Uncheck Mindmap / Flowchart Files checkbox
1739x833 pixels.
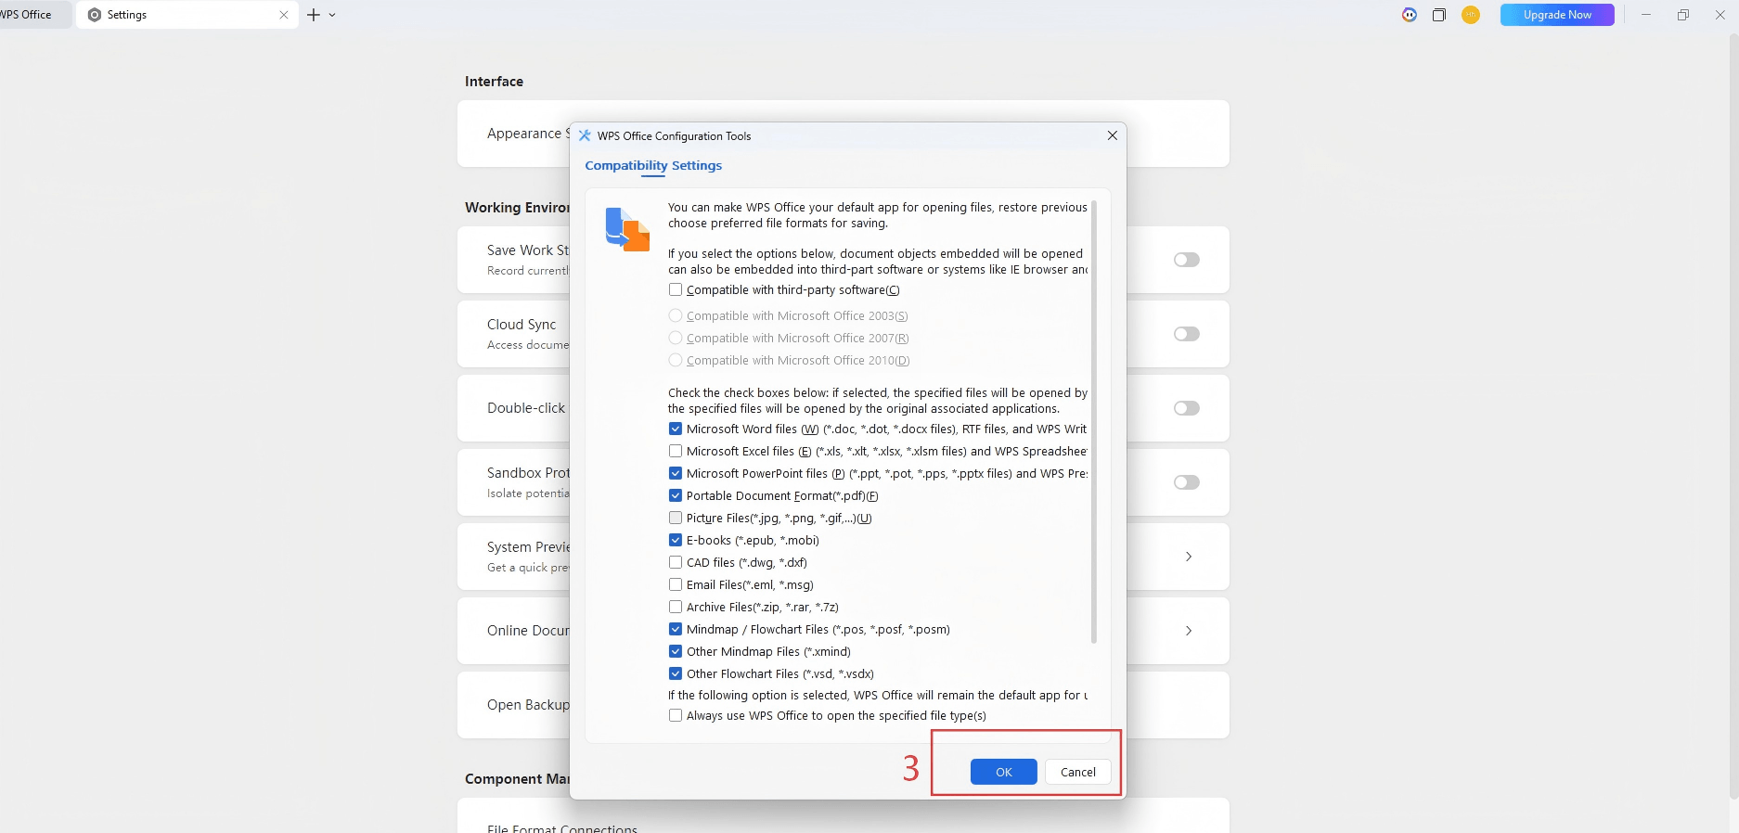tap(676, 630)
